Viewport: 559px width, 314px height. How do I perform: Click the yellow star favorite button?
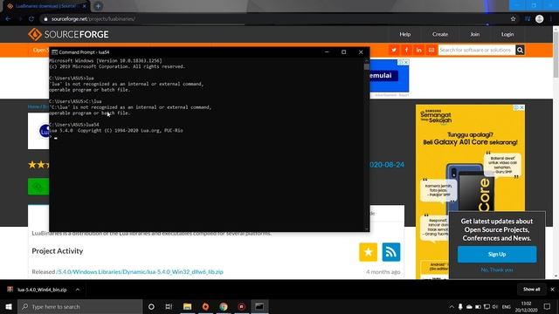369,252
